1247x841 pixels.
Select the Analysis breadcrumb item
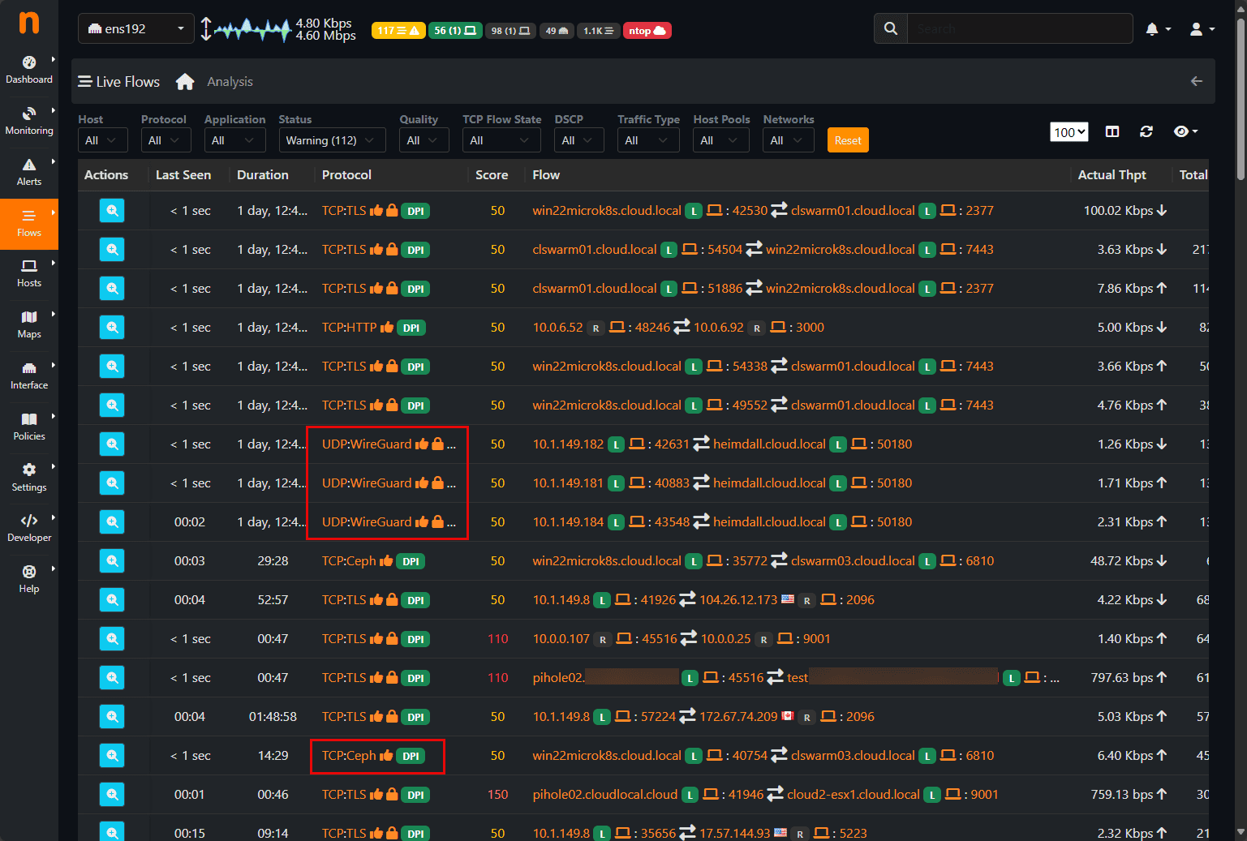pyautogui.click(x=230, y=81)
